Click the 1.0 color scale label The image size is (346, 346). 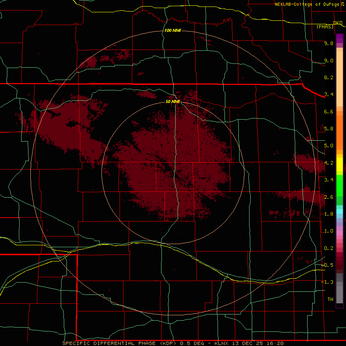pos(329,231)
